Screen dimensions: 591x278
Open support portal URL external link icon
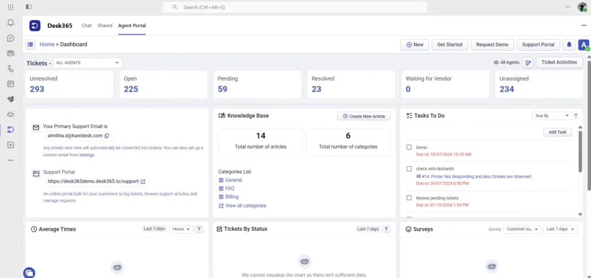(x=143, y=182)
